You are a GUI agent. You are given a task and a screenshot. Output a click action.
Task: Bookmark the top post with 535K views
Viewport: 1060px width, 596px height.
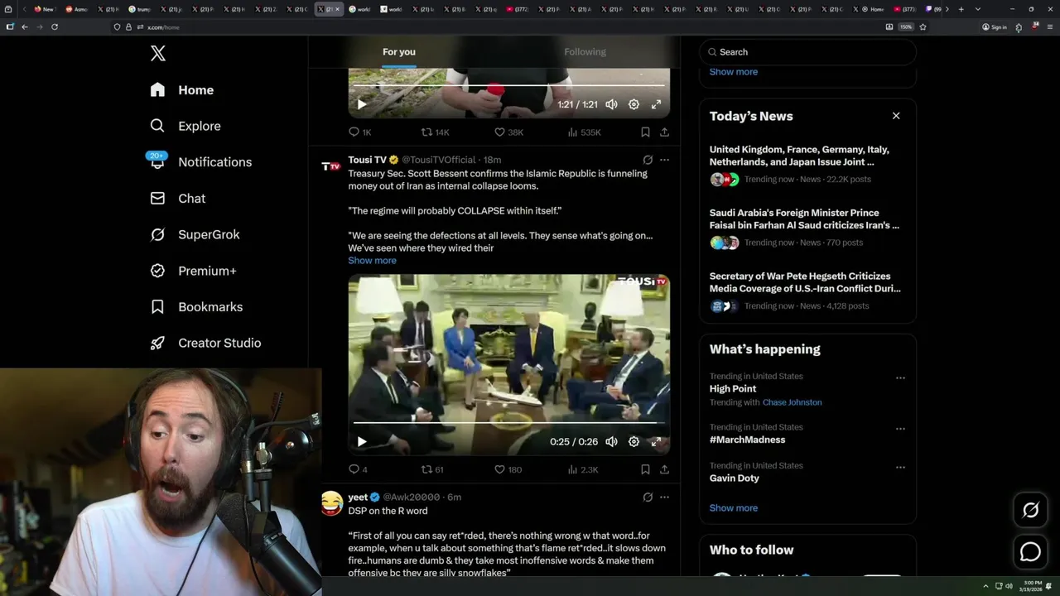(x=645, y=132)
